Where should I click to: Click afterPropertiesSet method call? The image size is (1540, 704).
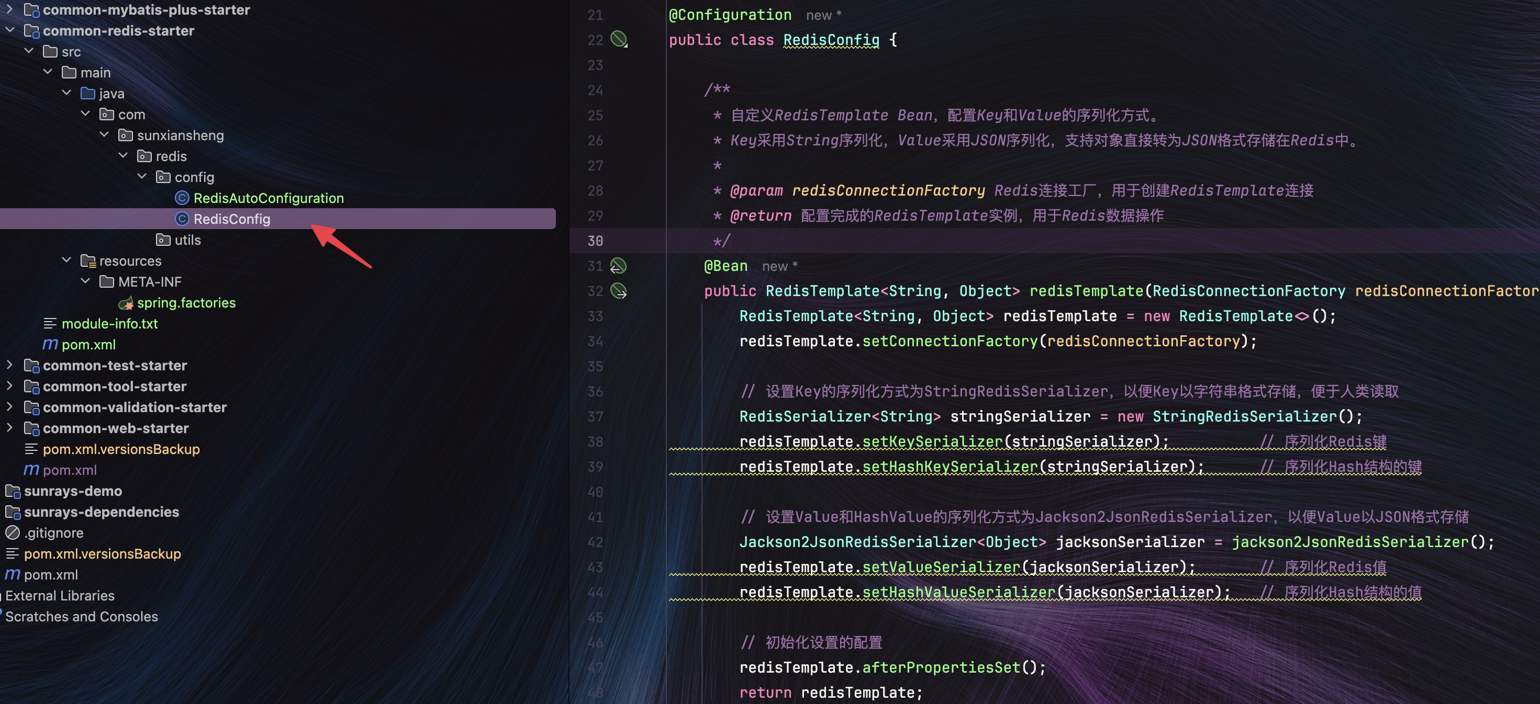point(941,667)
